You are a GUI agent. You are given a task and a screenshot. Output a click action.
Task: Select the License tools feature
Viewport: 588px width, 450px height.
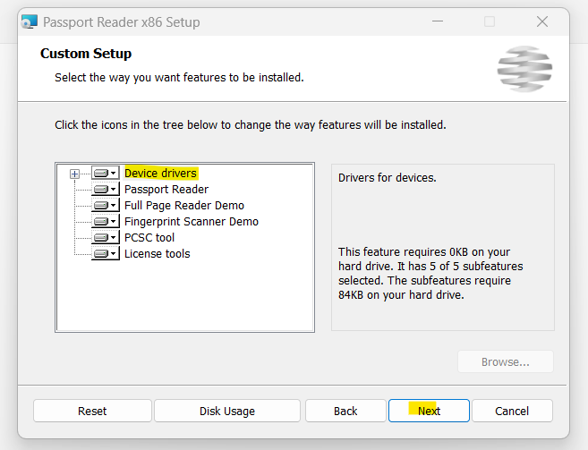pos(158,254)
